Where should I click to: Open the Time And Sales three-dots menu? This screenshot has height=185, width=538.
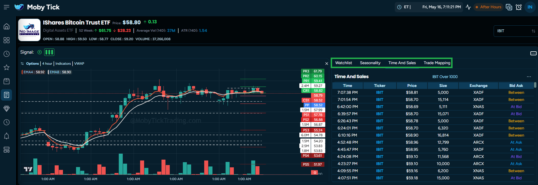point(529,77)
